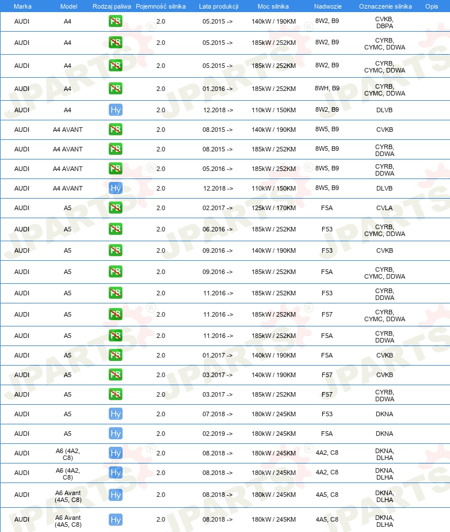Select CVKB engine in A5 09.2016 row

click(384, 250)
